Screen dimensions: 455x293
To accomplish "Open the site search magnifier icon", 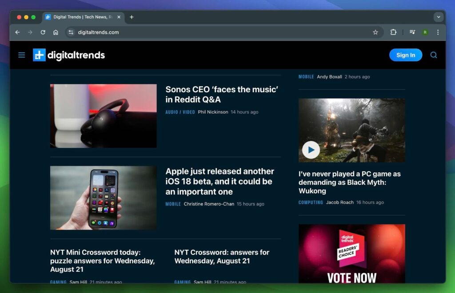I will tap(434, 55).
